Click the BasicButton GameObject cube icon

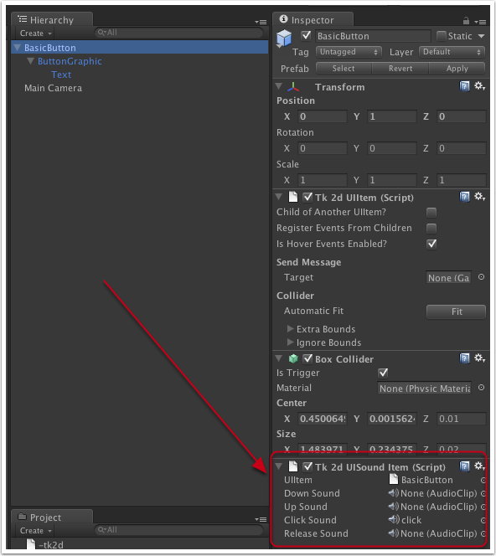(284, 39)
